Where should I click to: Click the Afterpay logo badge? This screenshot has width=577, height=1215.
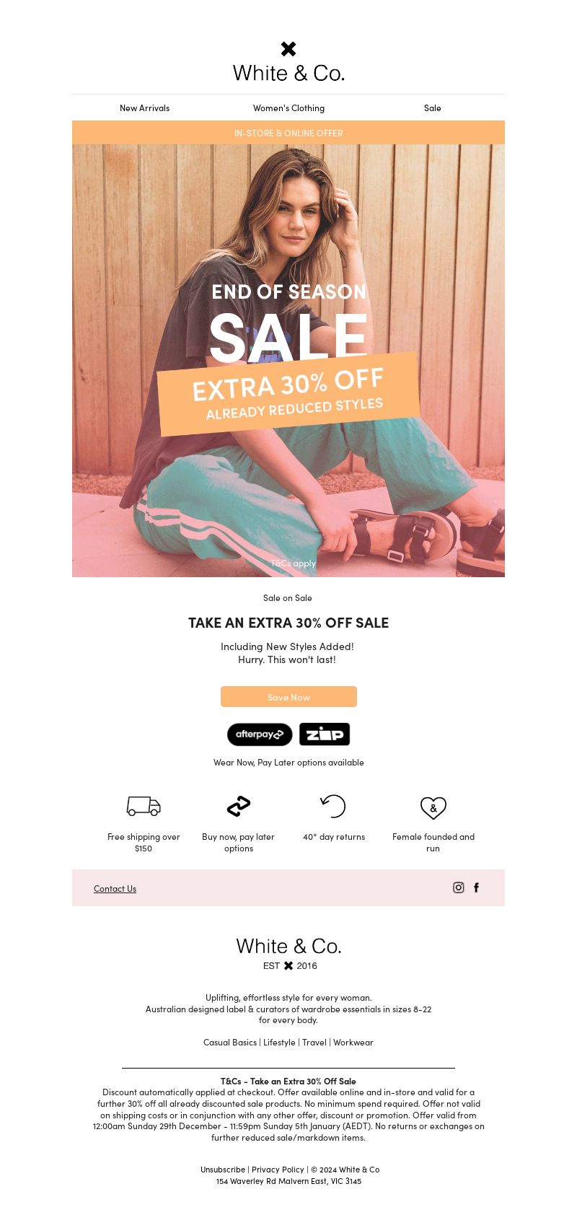point(260,734)
